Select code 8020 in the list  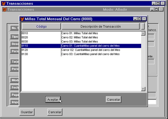tap(25, 37)
